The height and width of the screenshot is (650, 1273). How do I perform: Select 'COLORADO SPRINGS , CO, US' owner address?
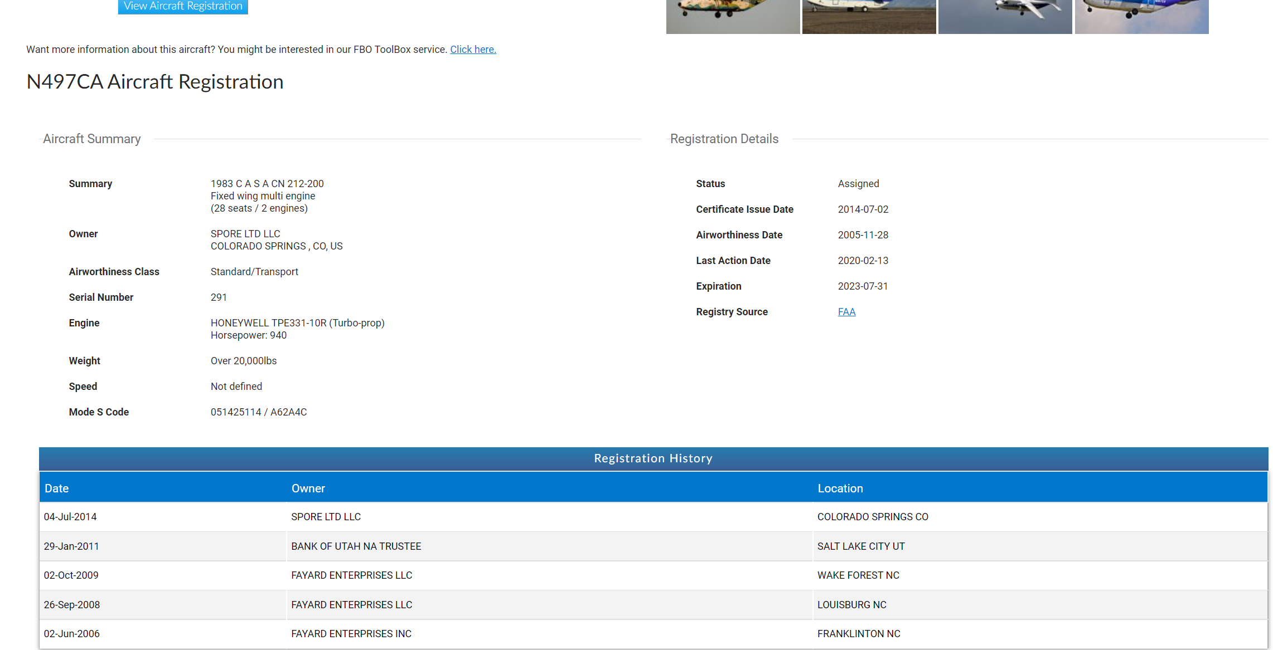277,246
